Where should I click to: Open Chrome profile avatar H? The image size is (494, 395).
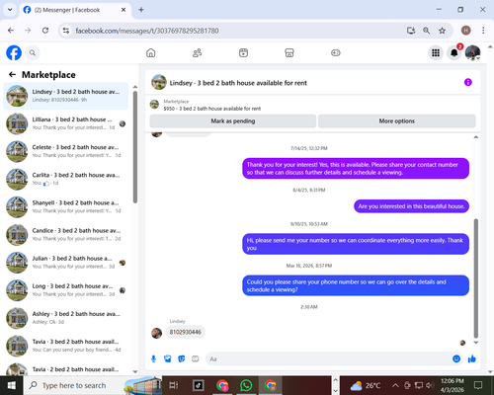pyautogui.click(x=465, y=31)
